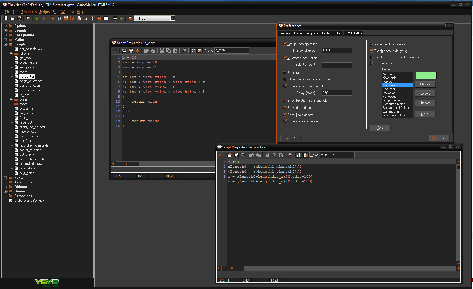This screenshot has width=473, height=289.
Task: Enable BOLD on script keywords checkbox
Action: [371, 57]
